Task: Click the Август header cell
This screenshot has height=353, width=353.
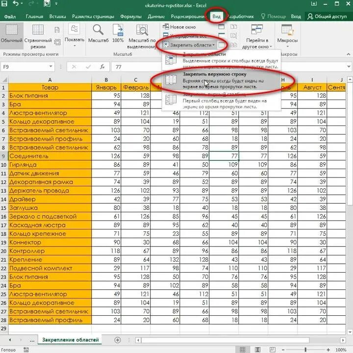Action: pos(312,87)
